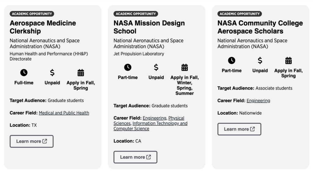The height and width of the screenshot is (174, 313).
Task: Follow the Medical and Public Health career link
Action: tap(64, 113)
